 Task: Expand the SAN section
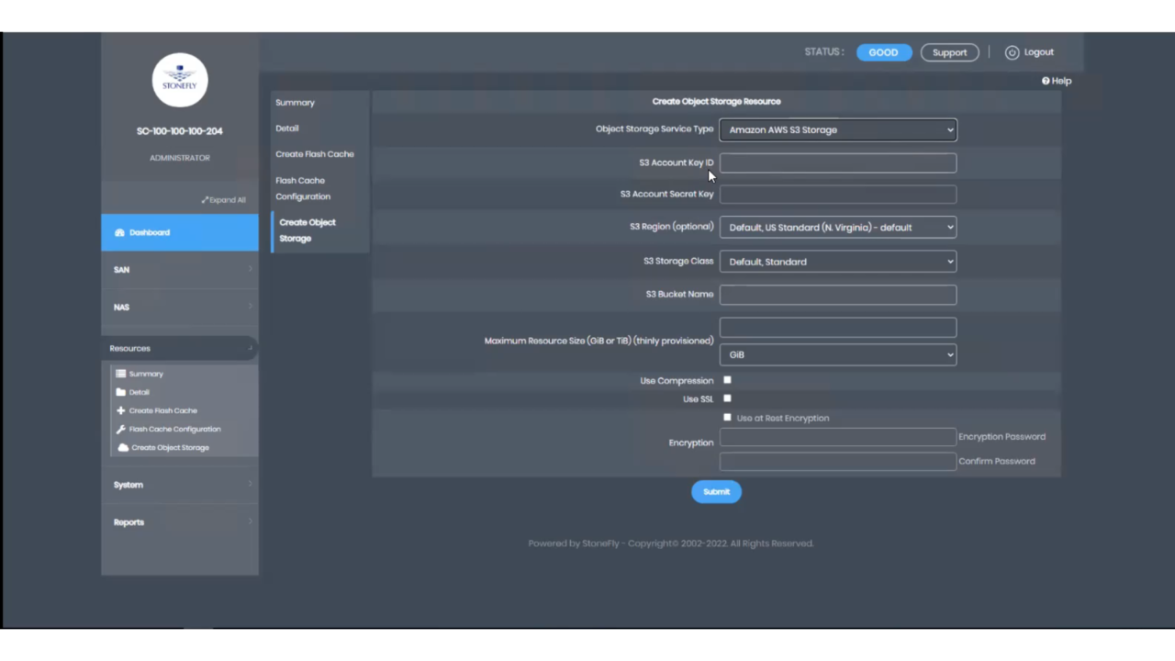pos(179,269)
